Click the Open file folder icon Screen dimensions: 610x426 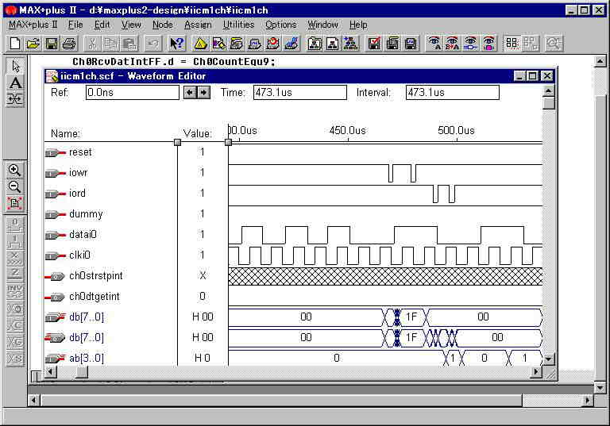pyautogui.click(x=33, y=44)
